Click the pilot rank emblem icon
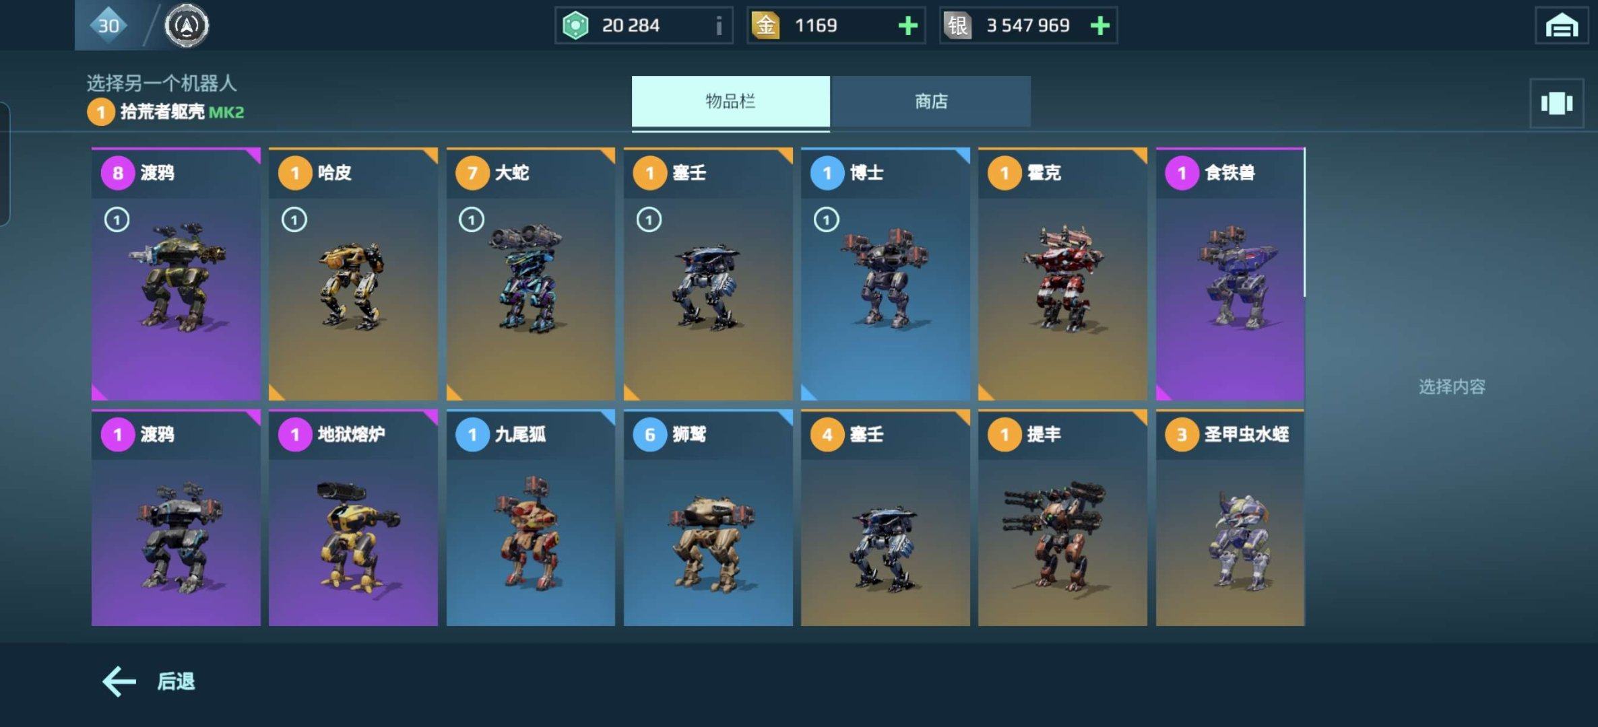The height and width of the screenshot is (727, 1598). click(x=187, y=26)
